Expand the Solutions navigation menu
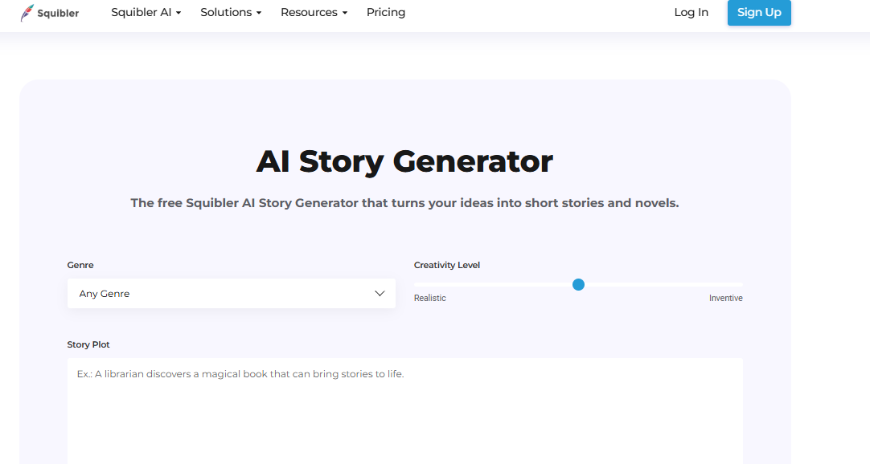The height and width of the screenshot is (464, 870). (x=231, y=13)
